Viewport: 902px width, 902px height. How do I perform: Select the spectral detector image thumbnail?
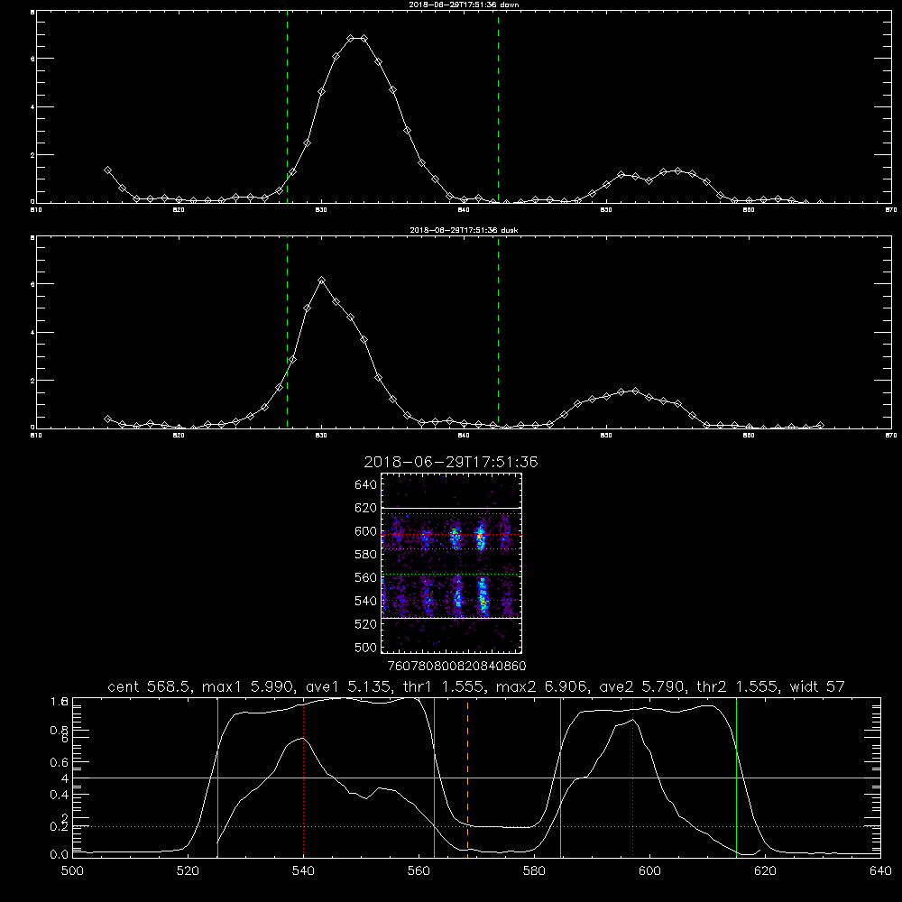click(452, 563)
